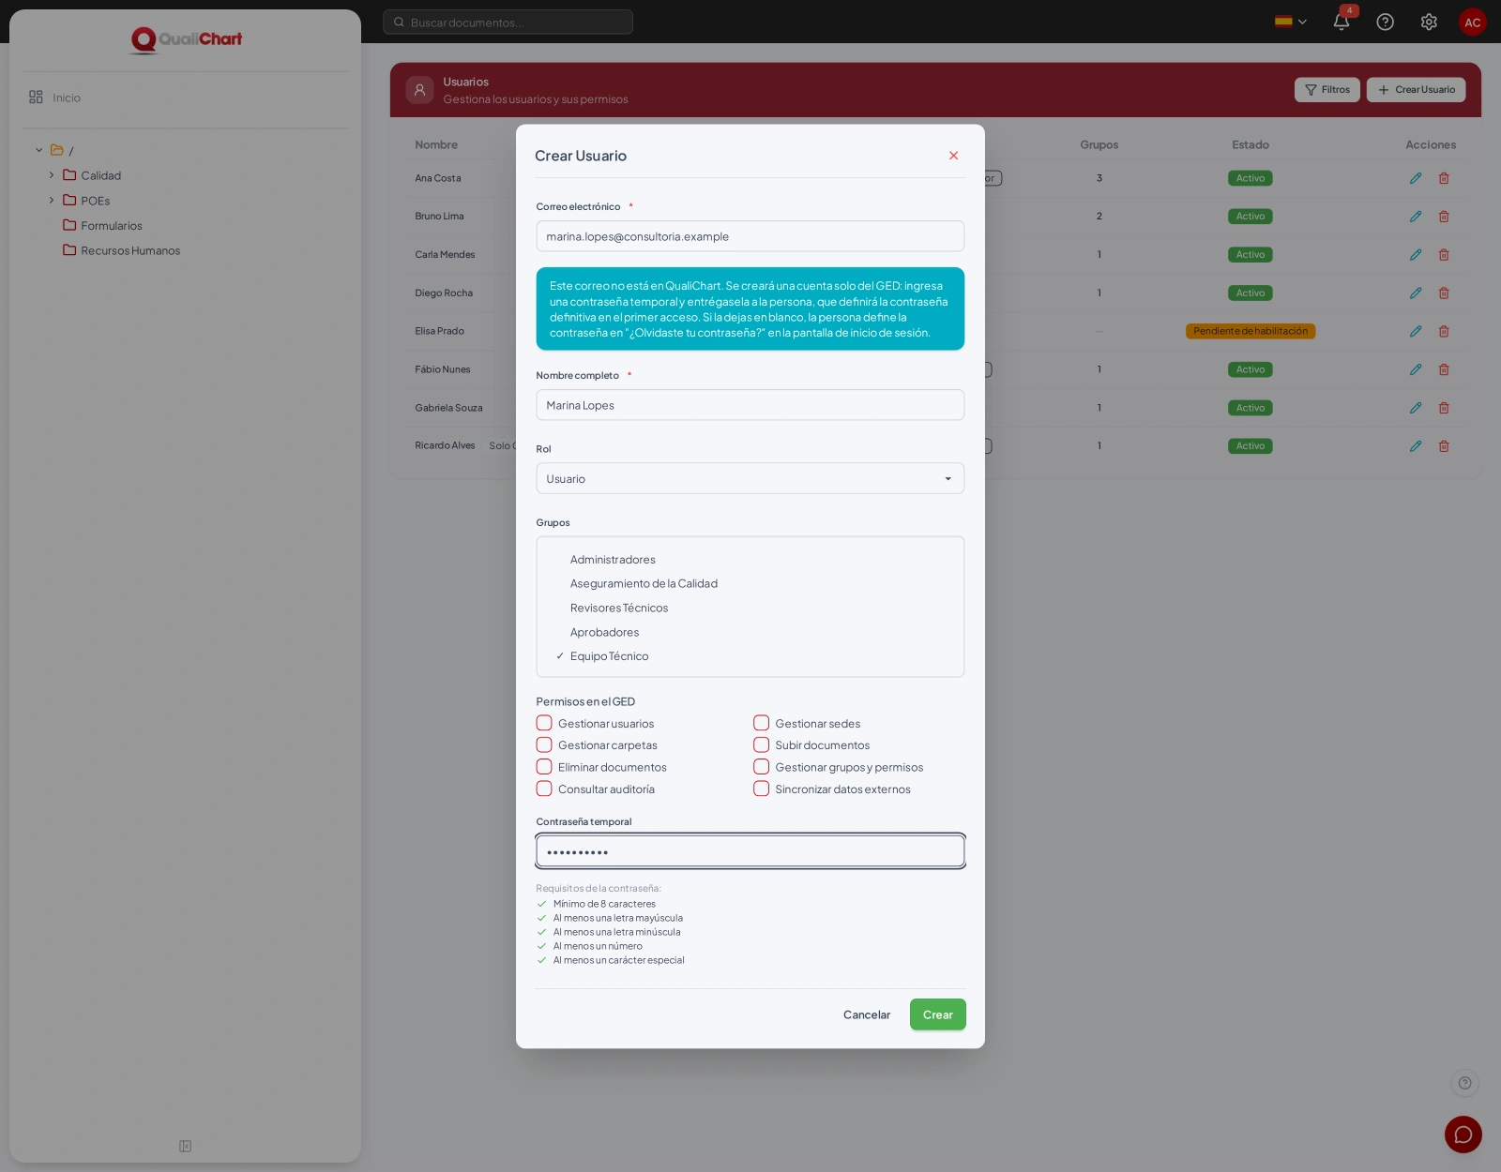
Task: Check Sincronizar datos externos
Action: (x=762, y=789)
